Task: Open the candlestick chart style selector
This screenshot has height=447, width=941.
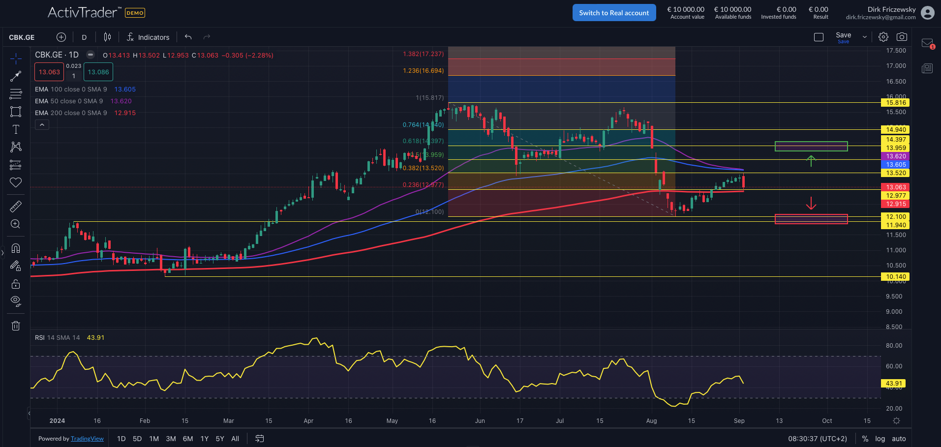Action: [108, 37]
